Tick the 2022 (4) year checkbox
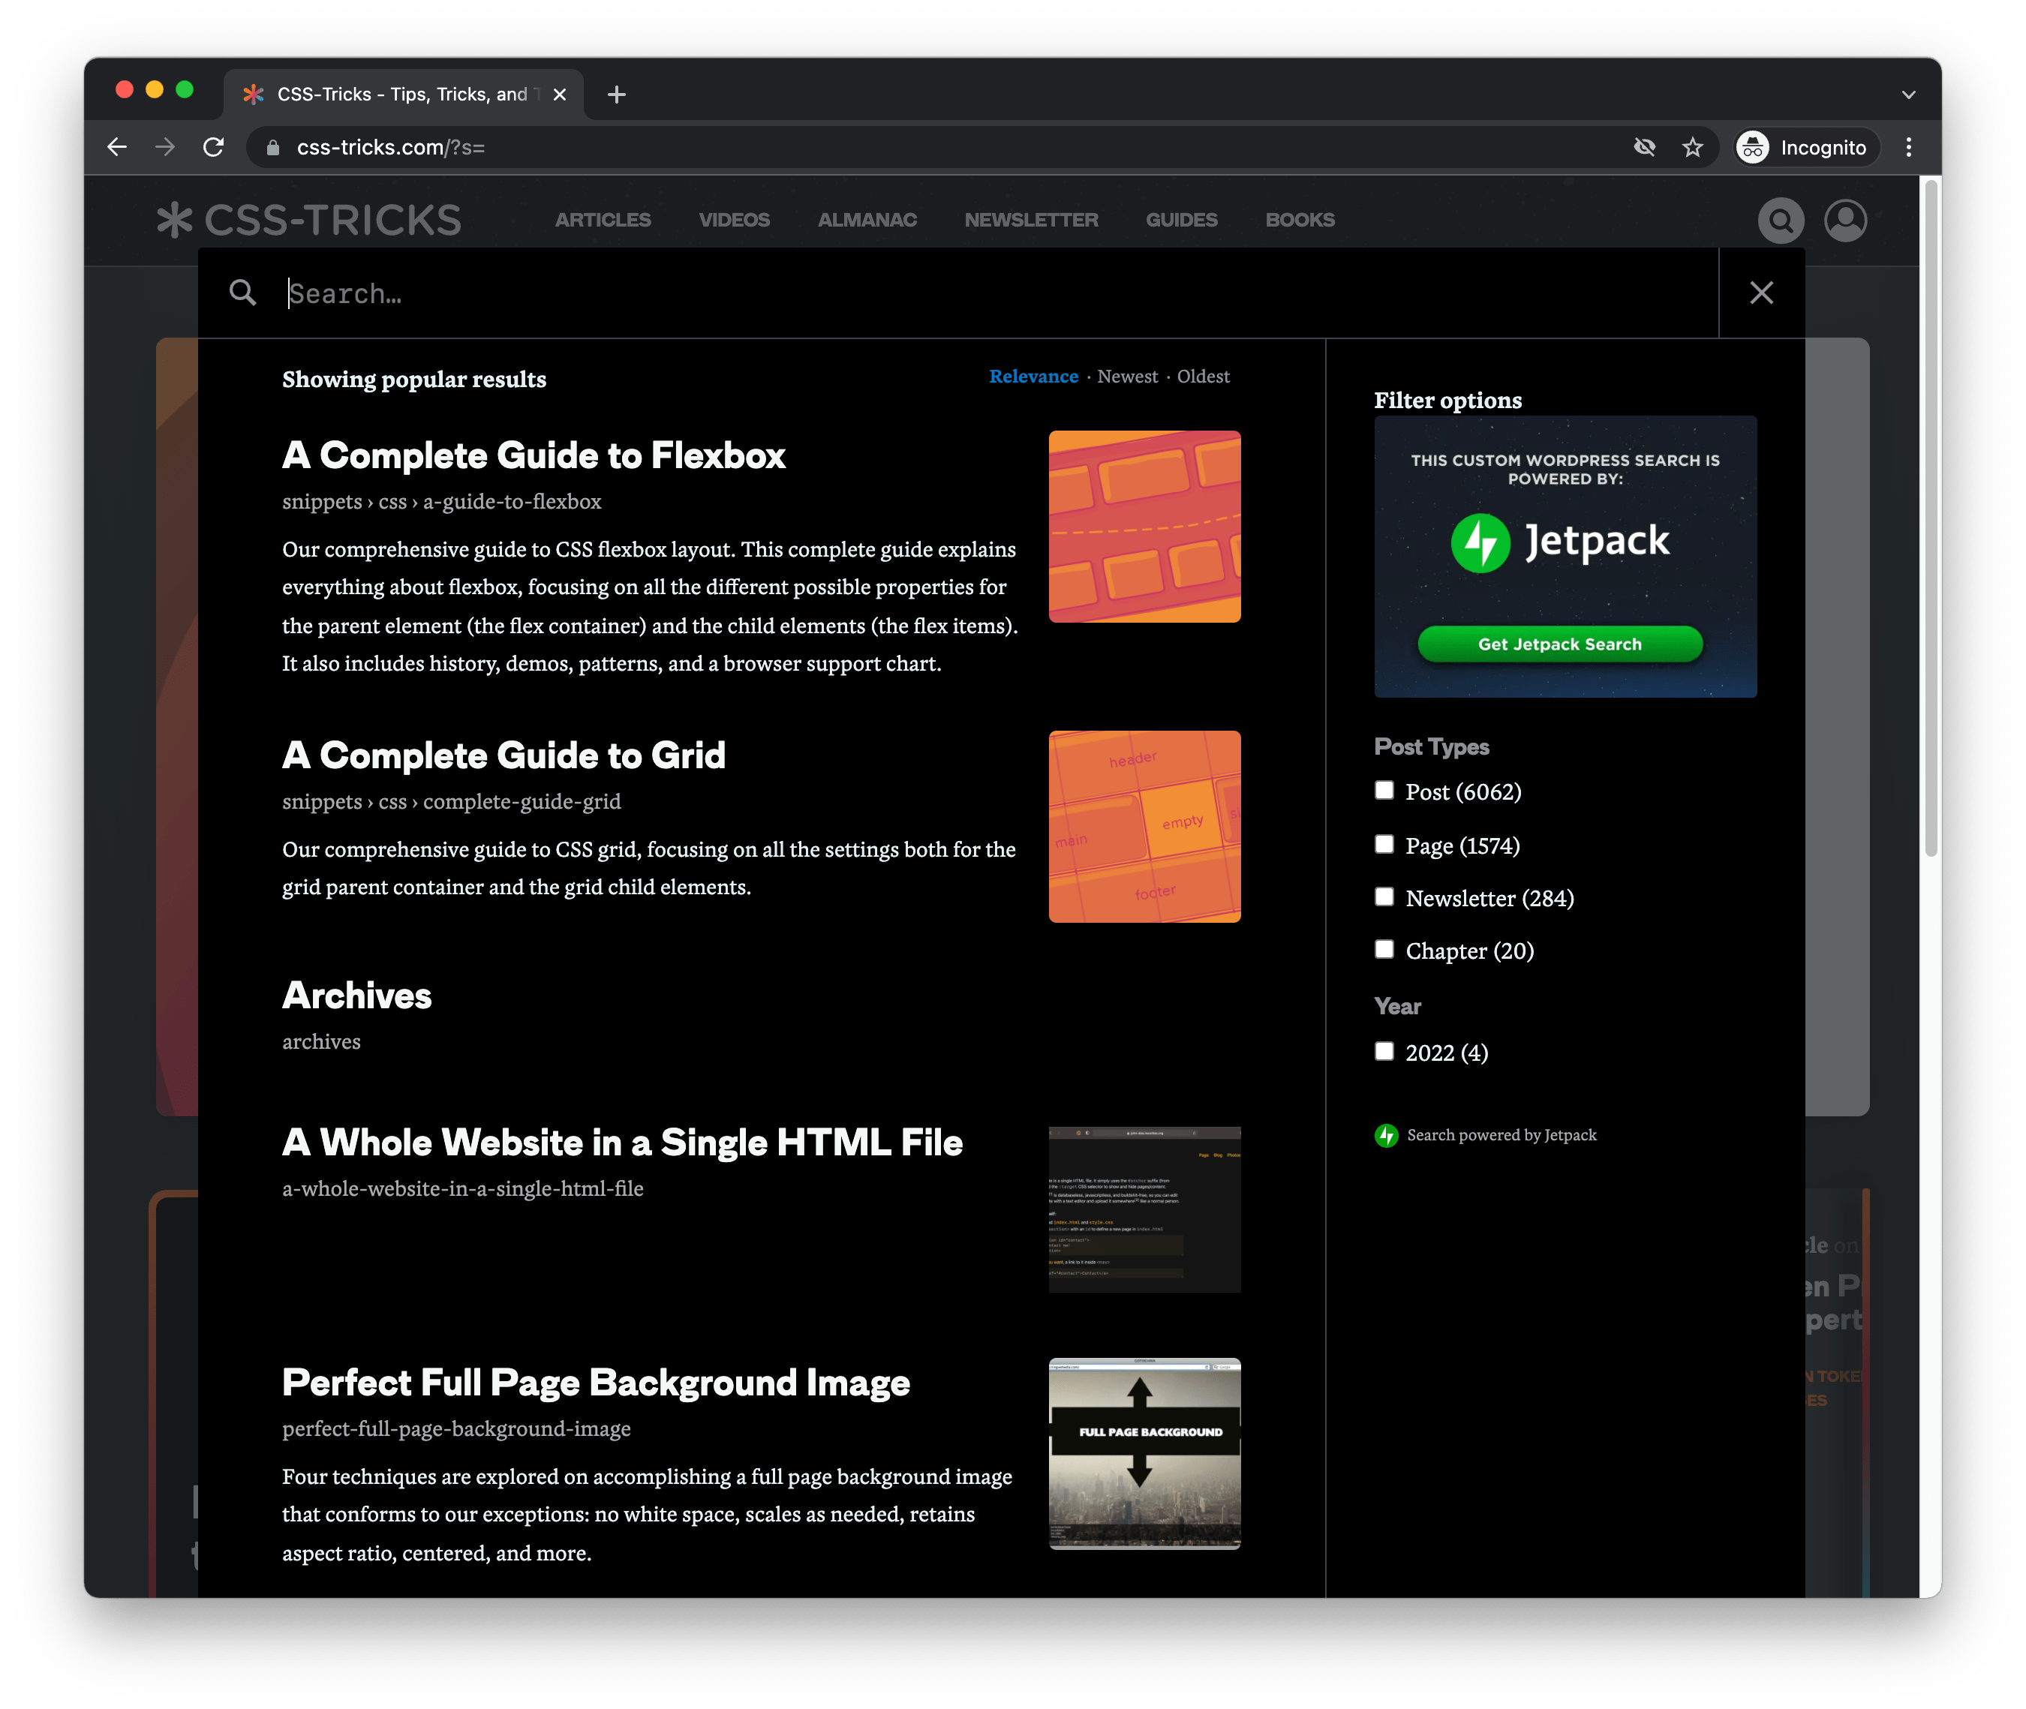This screenshot has height=1709, width=2026. [1384, 1051]
